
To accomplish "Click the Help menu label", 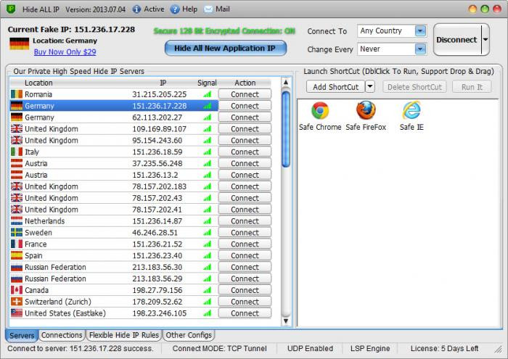I will coord(189,9).
